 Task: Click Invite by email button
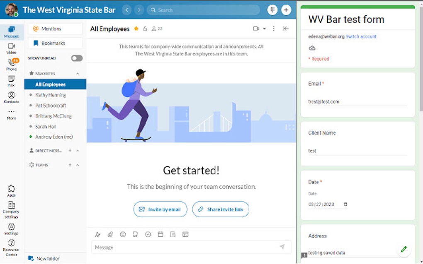point(160,209)
